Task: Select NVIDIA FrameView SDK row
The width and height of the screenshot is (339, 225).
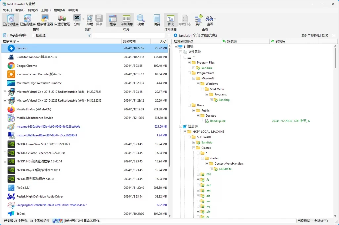Action: point(84,144)
